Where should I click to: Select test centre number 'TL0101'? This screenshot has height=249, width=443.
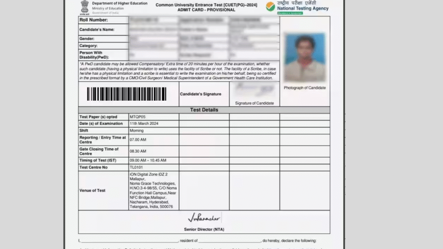point(136,167)
